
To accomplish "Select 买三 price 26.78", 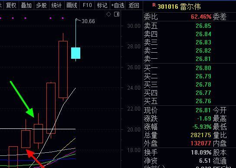I will [203, 84].
